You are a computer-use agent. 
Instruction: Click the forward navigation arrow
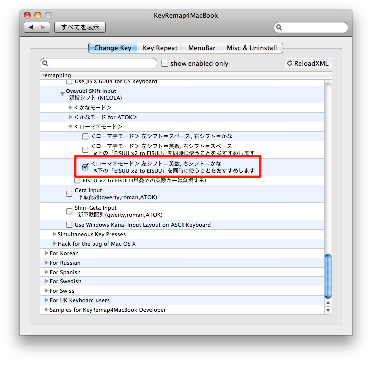point(44,27)
